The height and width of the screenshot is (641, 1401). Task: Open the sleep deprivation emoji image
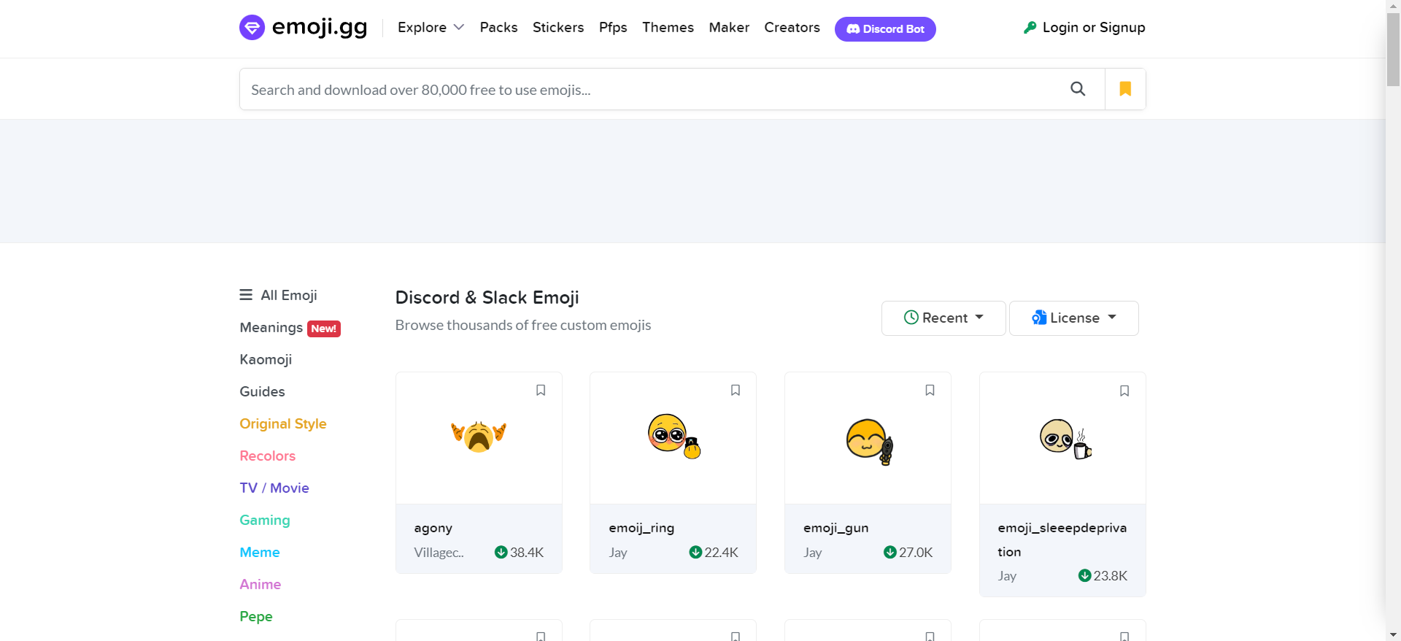click(x=1065, y=439)
